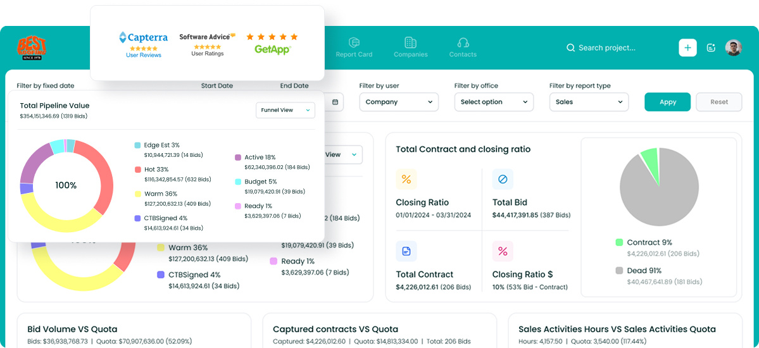Click the Closing Ratio percent icon
This screenshot has width=759, height=348.
pyautogui.click(x=406, y=179)
